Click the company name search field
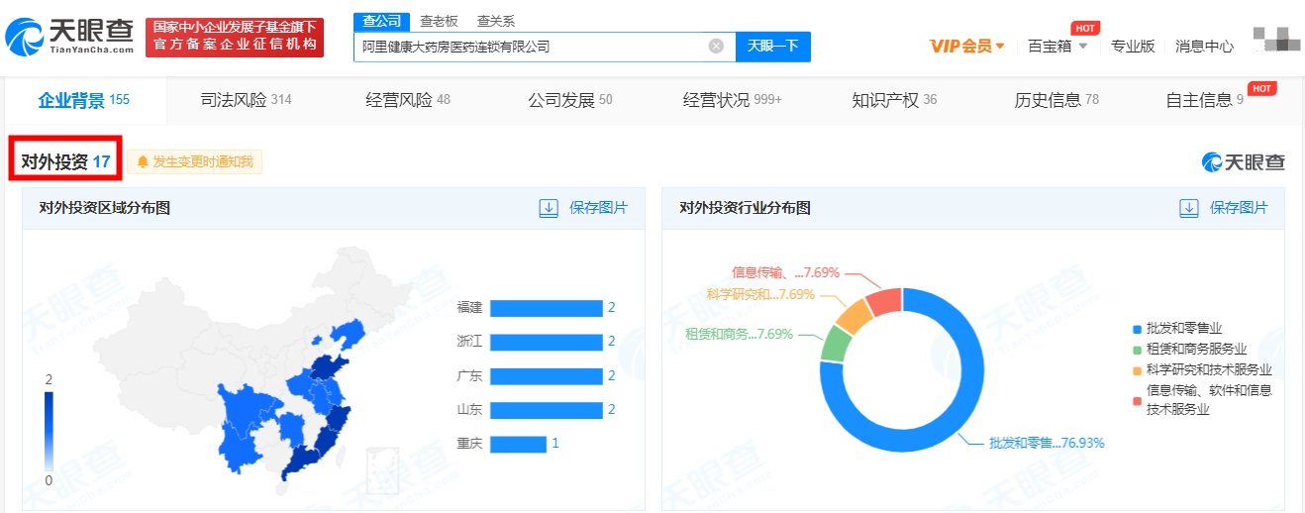Image resolution: width=1305 pixels, height=513 pixels. (530, 46)
